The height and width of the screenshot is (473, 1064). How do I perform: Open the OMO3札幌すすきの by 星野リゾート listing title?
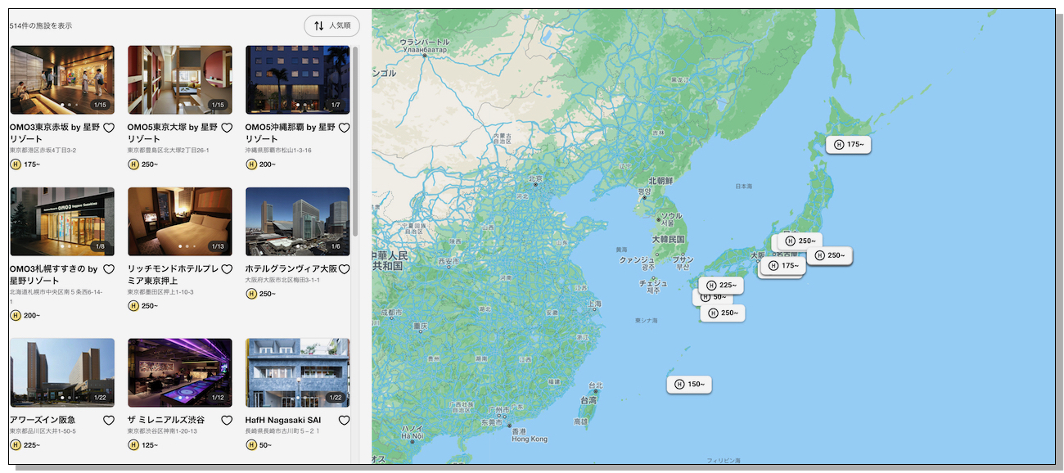pos(54,275)
